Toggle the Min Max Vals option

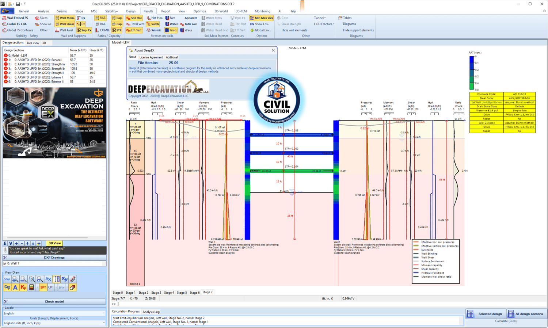tap(262, 18)
